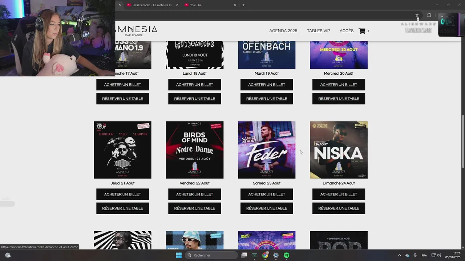The width and height of the screenshot is (465, 261).
Task: Open the Tables VIP menu item
Action: (318, 31)
